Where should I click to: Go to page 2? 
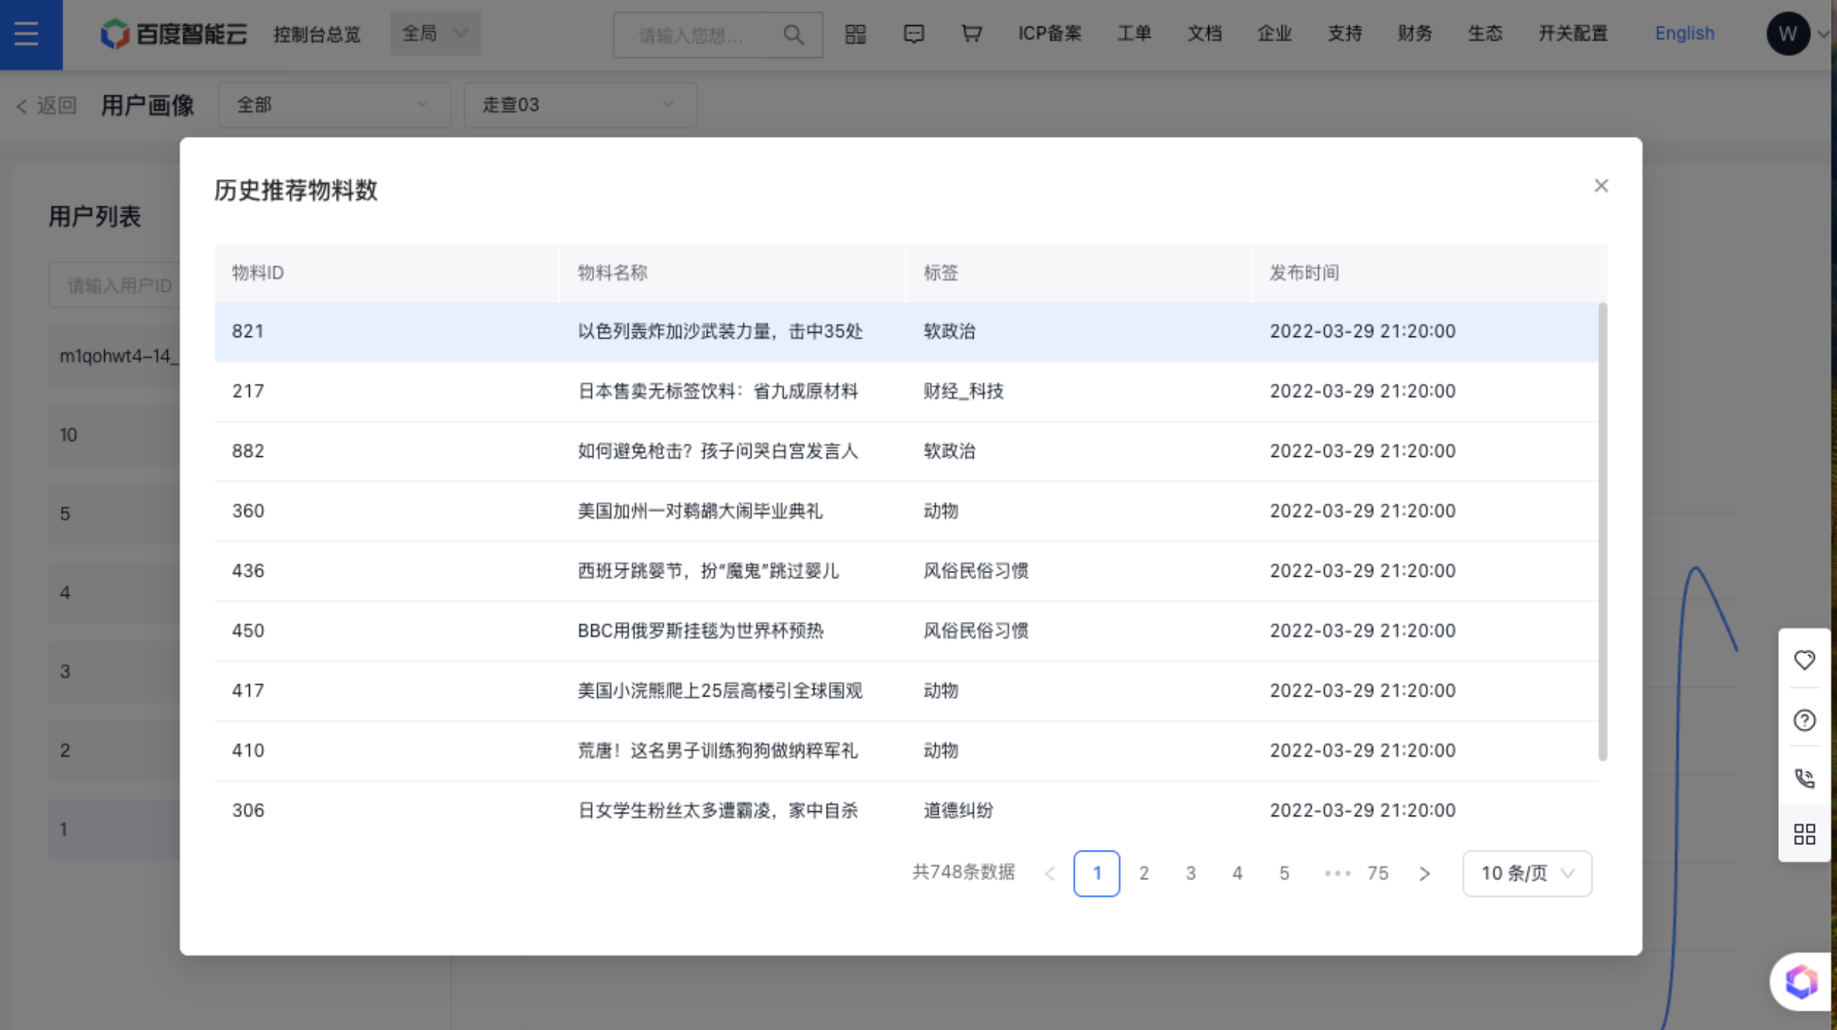(x=1144, y=874)
